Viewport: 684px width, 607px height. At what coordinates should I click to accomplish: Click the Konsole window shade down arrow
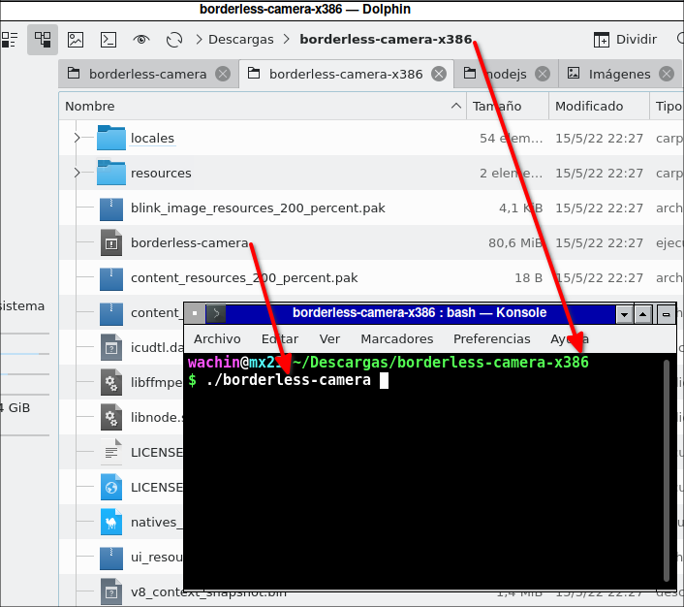coord(624,314)
